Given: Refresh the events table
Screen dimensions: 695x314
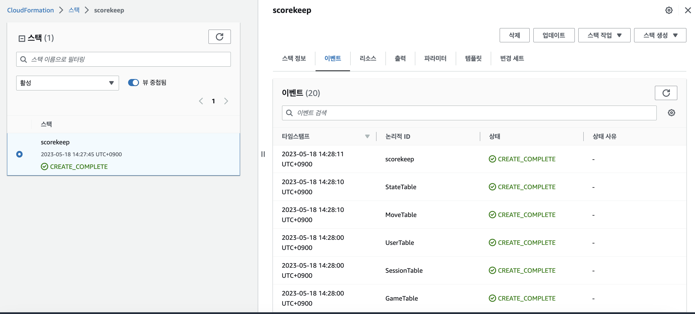Looking at the screenshot, I should (x=666, y=93).
